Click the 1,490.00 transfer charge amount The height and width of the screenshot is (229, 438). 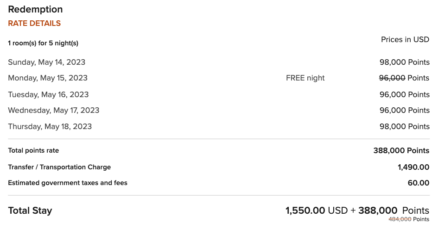(x=413, y=167)
